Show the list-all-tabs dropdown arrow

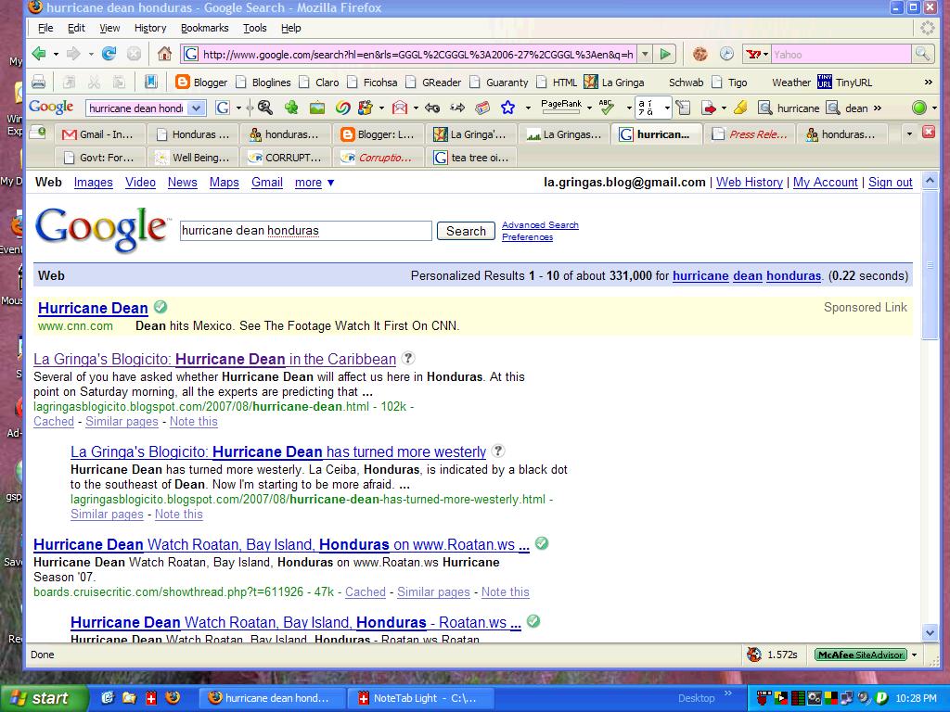tap(909, 133)
